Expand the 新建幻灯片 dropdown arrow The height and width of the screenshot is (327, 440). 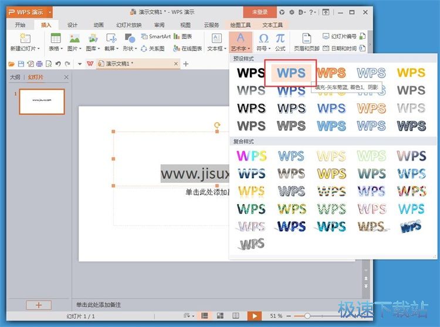tap(39, 49)
